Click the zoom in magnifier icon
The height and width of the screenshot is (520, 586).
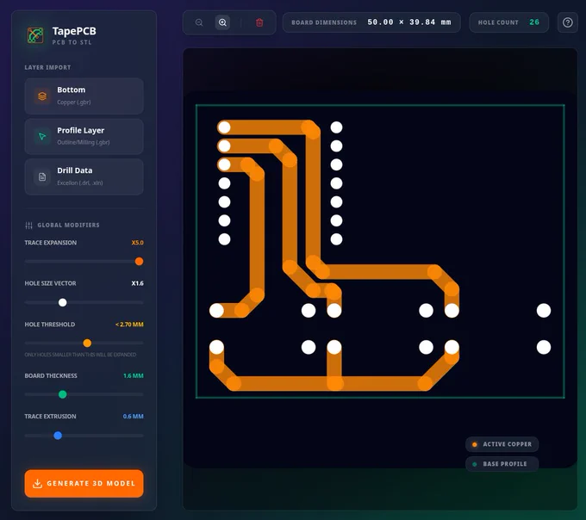click(x=222, y=22)
